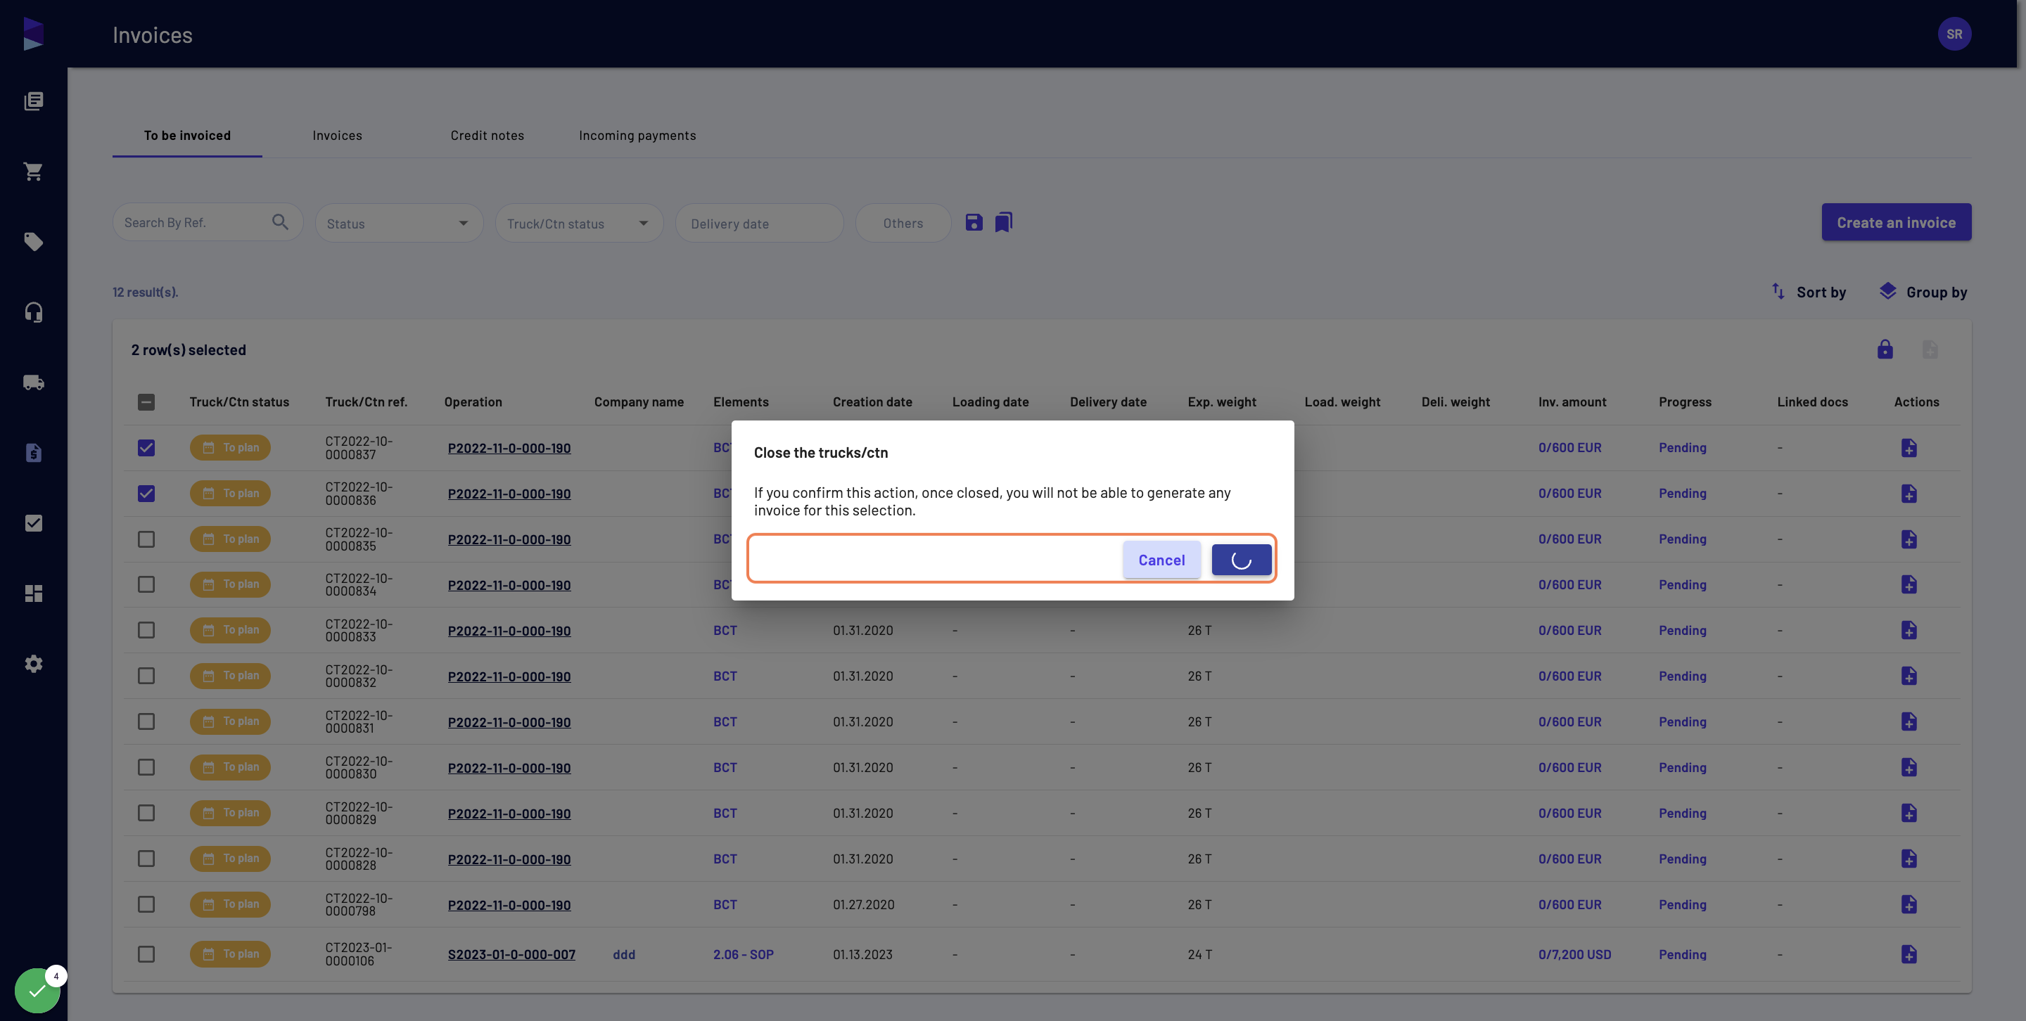The height and width of the screenshot is (1021, 2026).
Task: Check the row CT2022-10-0000832 checkbox
Action: pyautogui.click(x=146, y=676)
